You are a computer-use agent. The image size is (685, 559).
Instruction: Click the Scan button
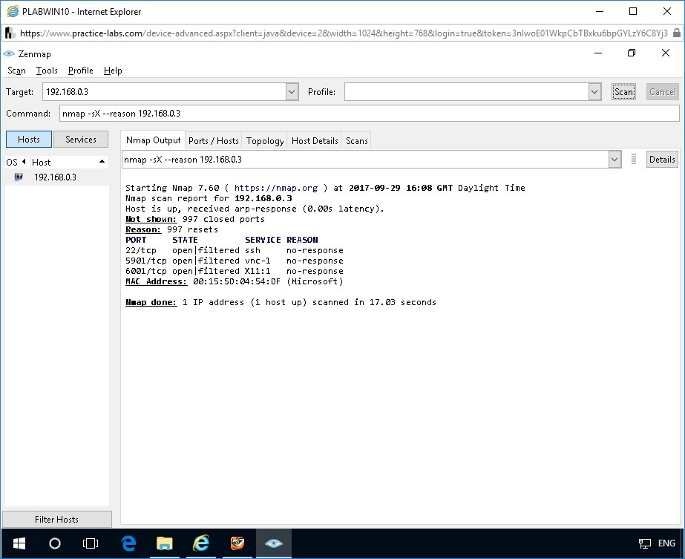(x=623, y=92)
